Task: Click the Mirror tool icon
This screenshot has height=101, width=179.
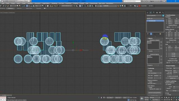Action: coord(74,6)
